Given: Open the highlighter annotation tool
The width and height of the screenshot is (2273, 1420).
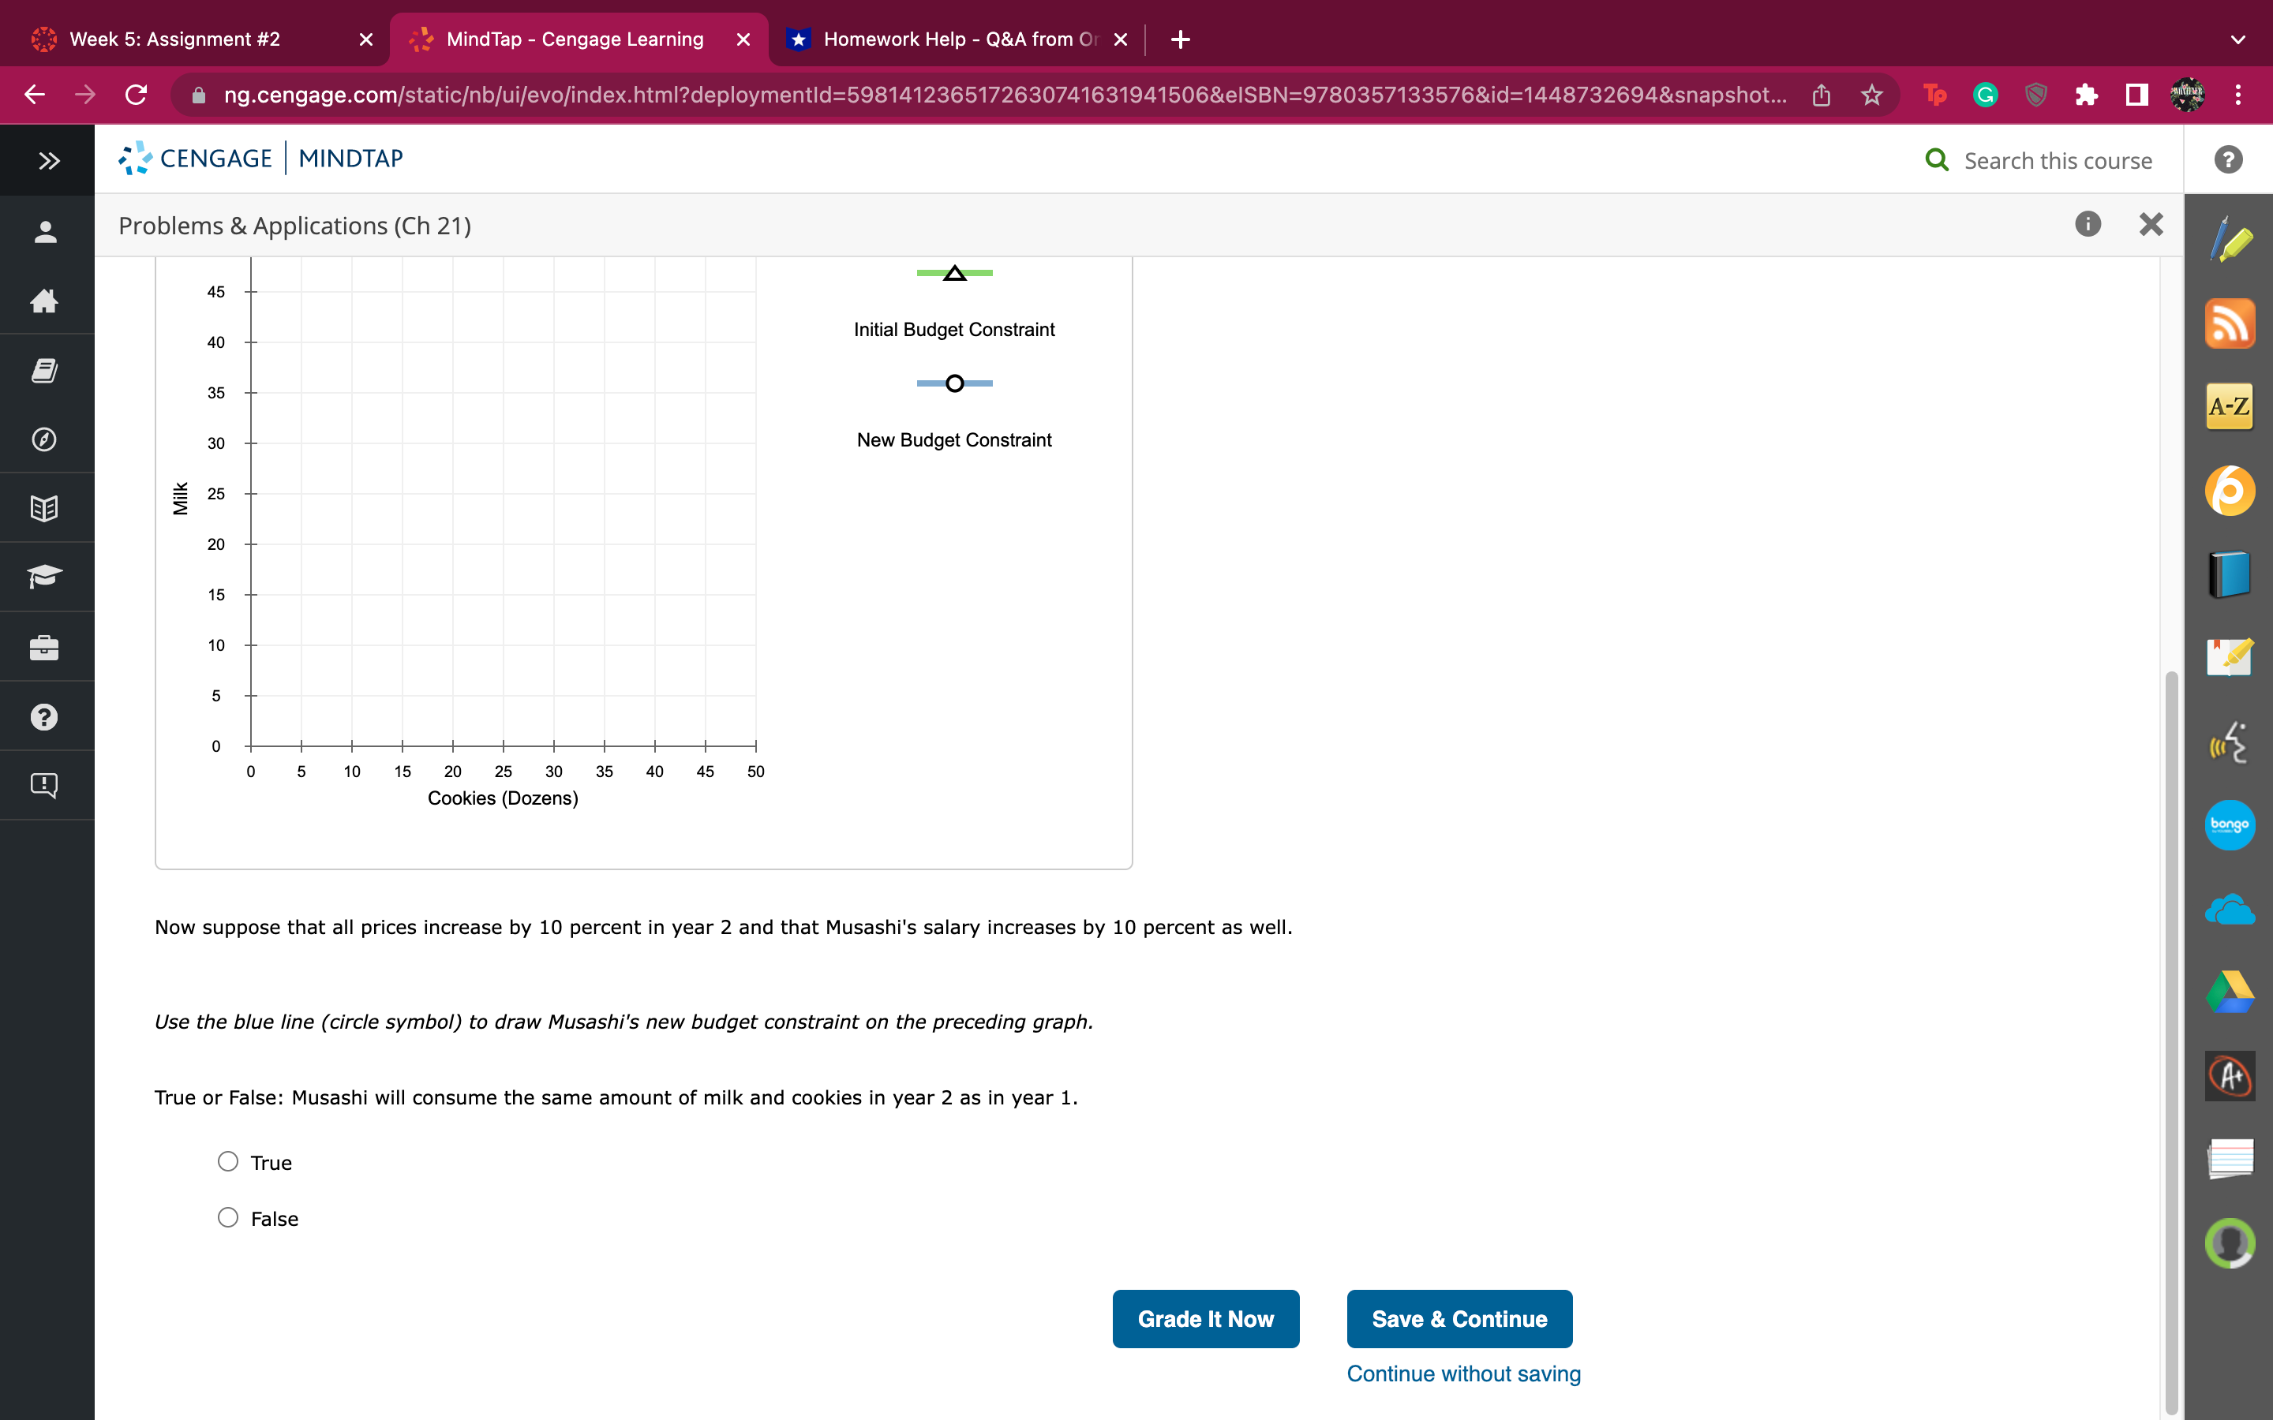Looking at the screenshot, I should [2230, 240].
